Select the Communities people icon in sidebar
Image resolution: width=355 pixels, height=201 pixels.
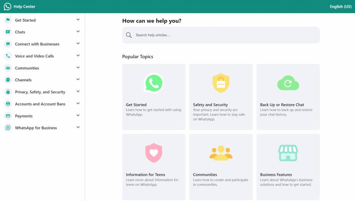click(x=8, y=68)
